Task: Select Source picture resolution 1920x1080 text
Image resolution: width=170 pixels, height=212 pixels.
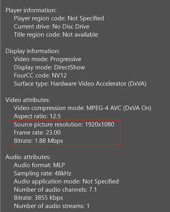Action: click(64, 125)
